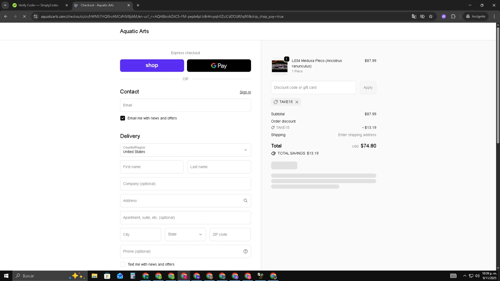The image size is (500, 281).
Task: Click the Sign in link
Action: [245, 92]
